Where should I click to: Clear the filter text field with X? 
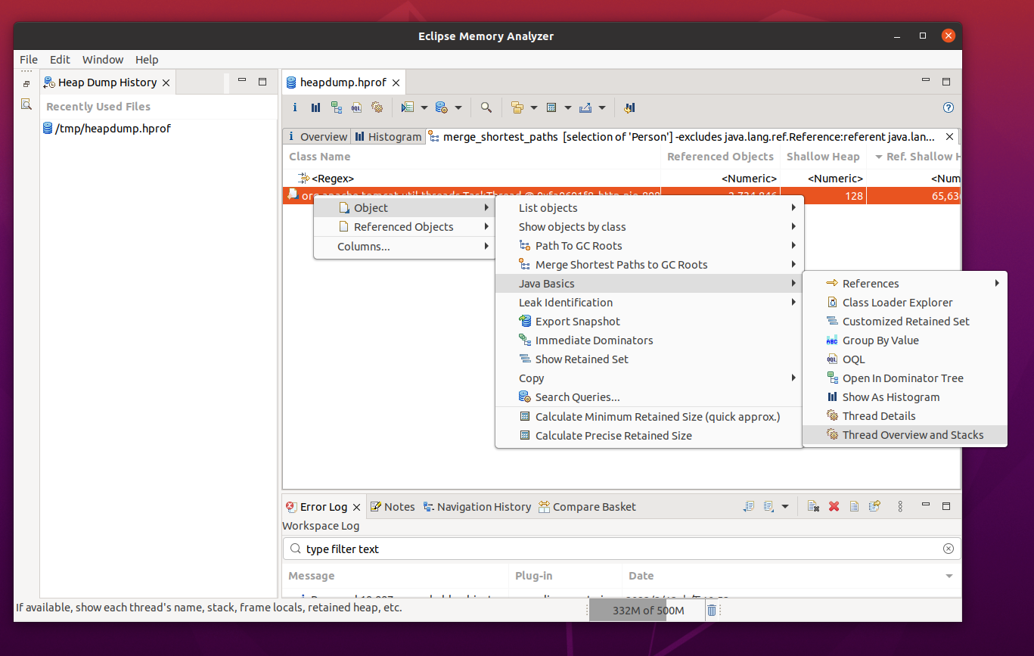click(949, 549)
